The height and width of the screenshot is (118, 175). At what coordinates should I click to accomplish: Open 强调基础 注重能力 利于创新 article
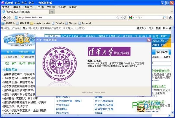tap(21, 98)
